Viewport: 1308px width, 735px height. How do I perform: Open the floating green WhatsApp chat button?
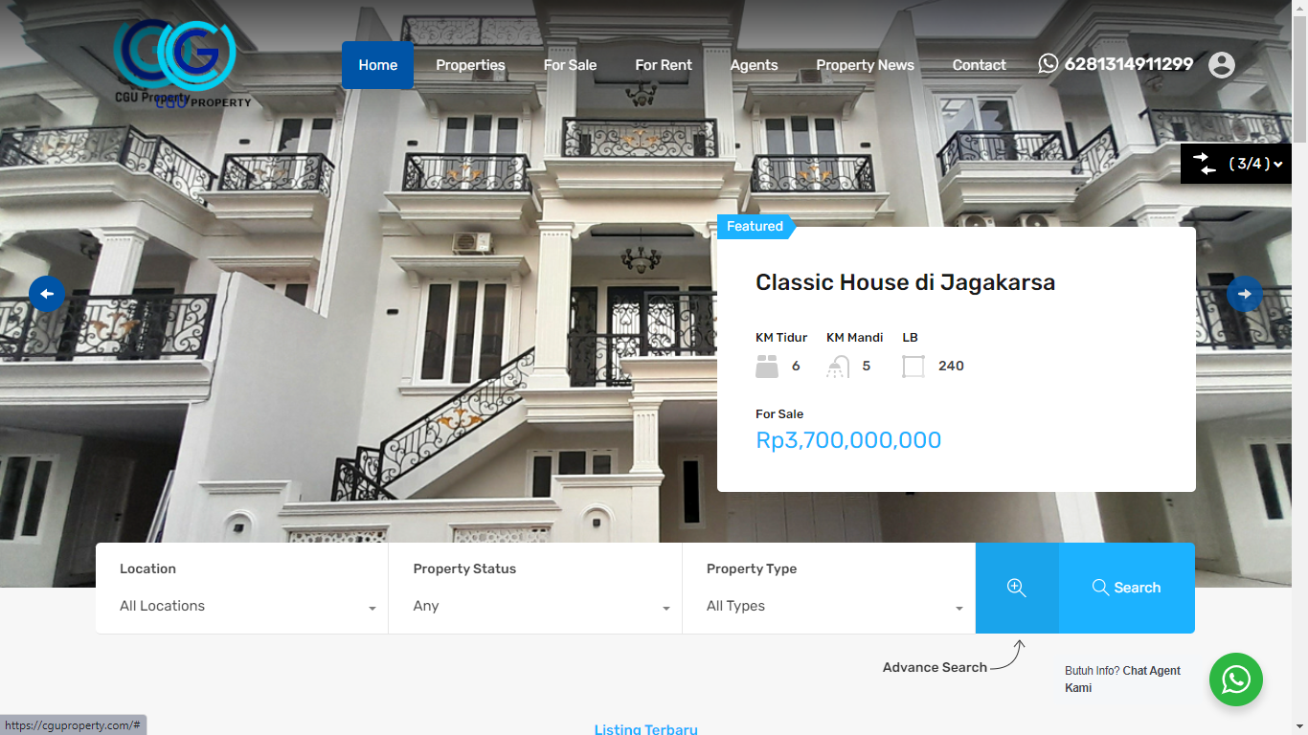pyautogui.click(x=1236, y=679)
